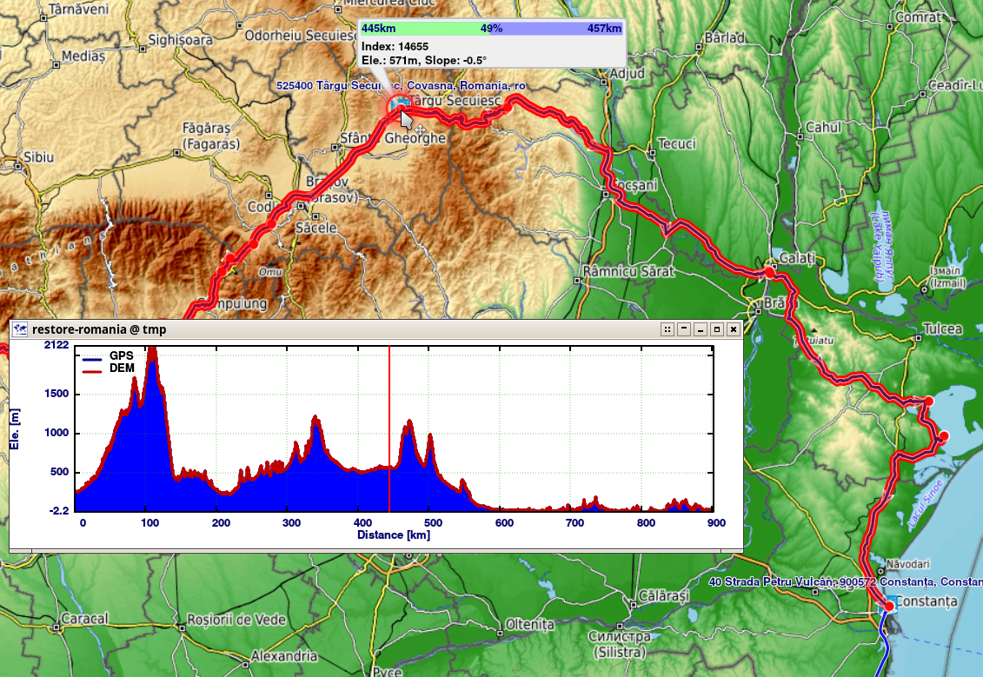This screenshot has width=983, height=677.
Task: Open the profile window's menu icon
Action: tap(20, 329)
